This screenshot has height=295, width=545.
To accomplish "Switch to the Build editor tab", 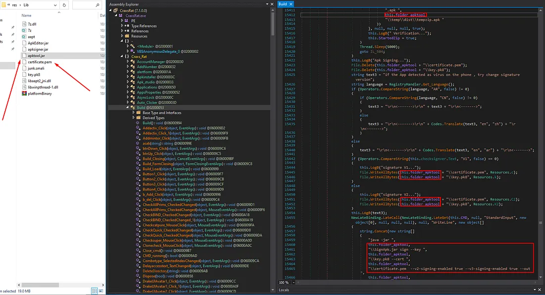I will point(282,3).
